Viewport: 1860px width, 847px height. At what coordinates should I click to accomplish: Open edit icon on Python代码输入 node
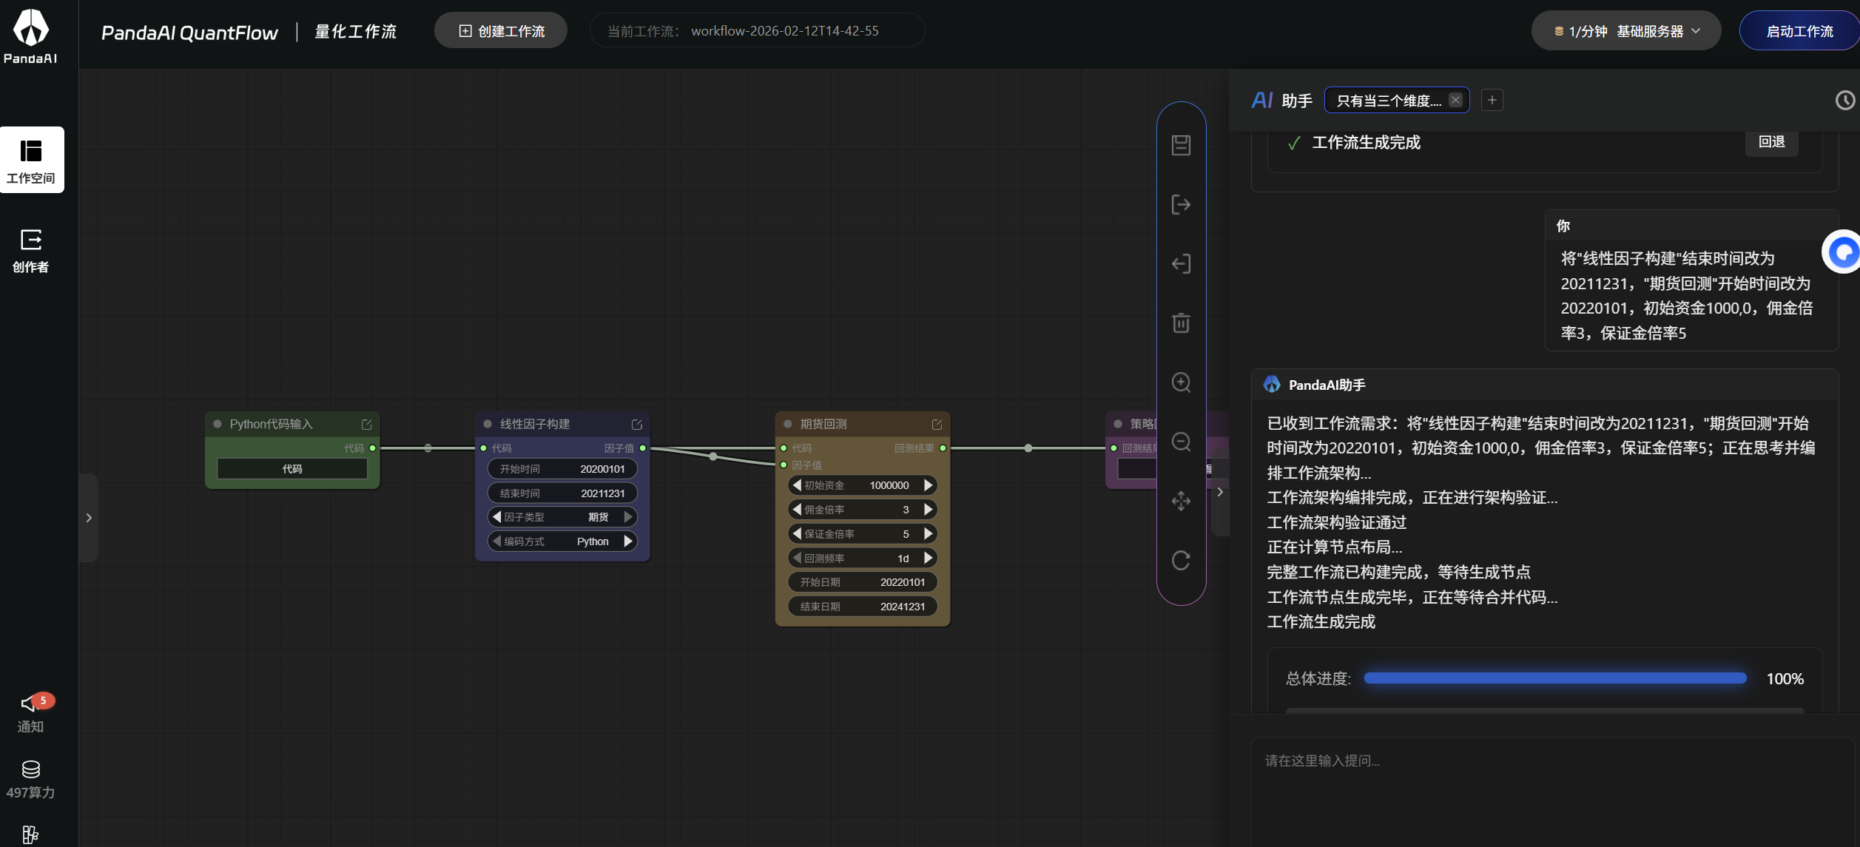tap(366, 425)
